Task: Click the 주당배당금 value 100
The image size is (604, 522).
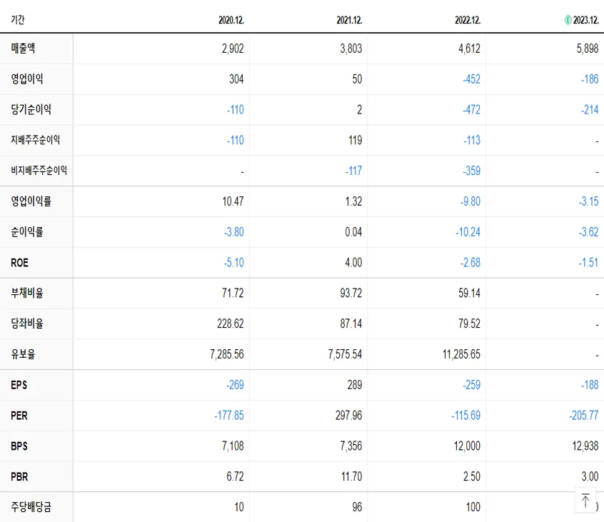Action: 473,507
